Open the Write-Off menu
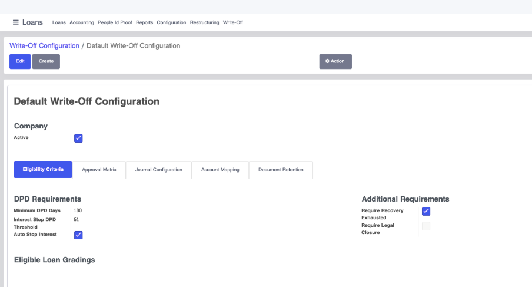 (232, 23)
